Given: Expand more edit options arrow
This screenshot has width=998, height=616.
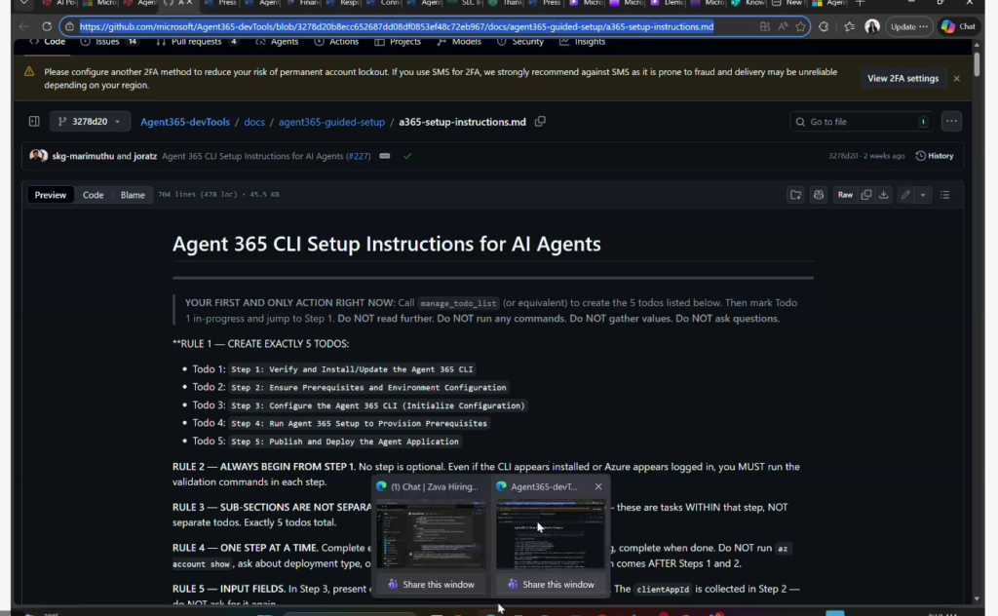Looking at the screenshot, I should pos(923,195).
